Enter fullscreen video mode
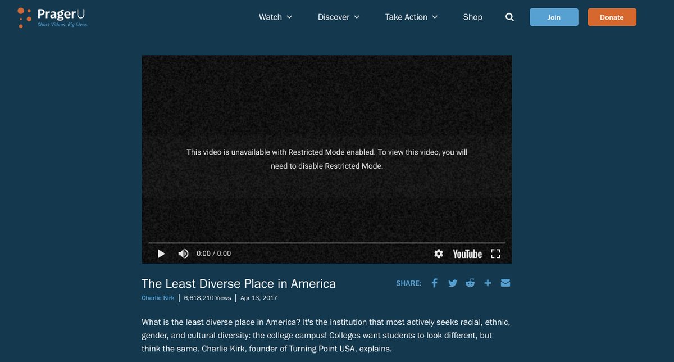The height and width of the screenshot is (362, 674). (495, 254)
